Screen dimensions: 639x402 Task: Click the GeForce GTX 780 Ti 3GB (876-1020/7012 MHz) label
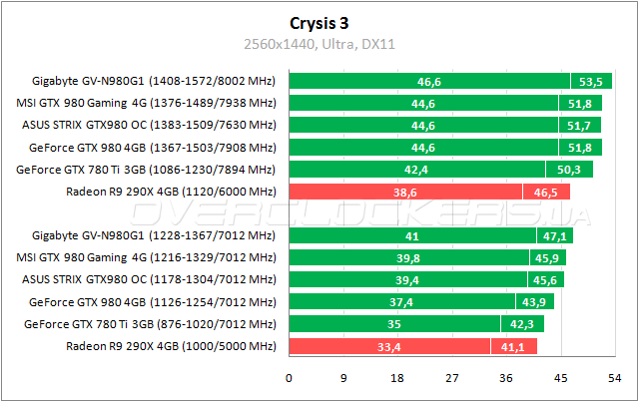click(150, 324)
